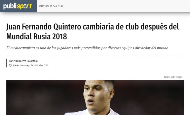Screen dimensions: 190x115
Task: Open the Publimetro Colombia author link
Action: tap(25, 61)
